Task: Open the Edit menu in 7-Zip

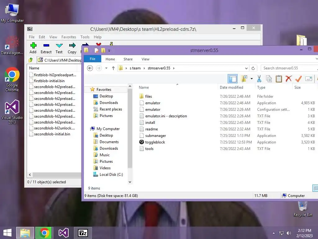Action: [x=42, y=37]
